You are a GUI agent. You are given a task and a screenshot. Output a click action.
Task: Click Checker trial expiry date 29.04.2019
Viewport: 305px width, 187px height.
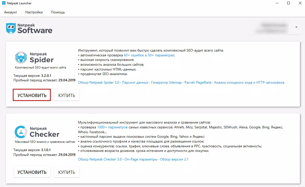pos(67,155)
